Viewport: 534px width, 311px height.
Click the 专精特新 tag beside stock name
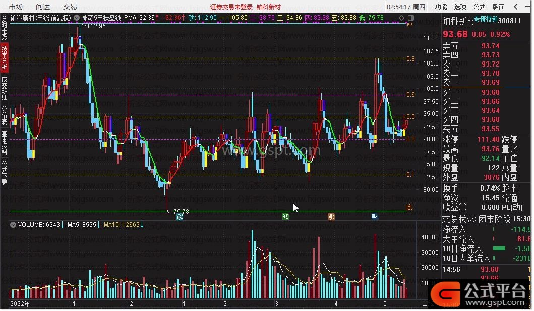[x=486, y=19]
